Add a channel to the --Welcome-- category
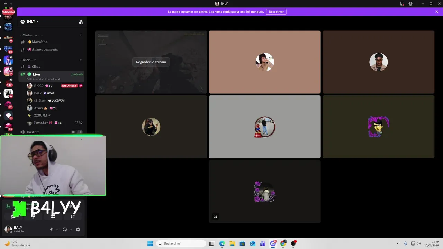The width and height of the screenshot is (443, 249). pos(81,35)
